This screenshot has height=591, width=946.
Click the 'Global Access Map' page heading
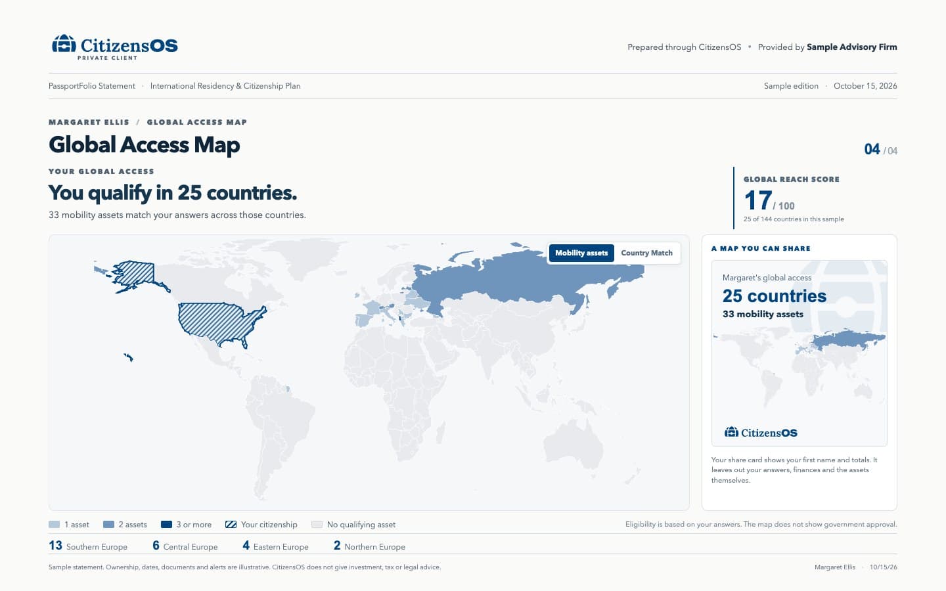pos(145,144)
